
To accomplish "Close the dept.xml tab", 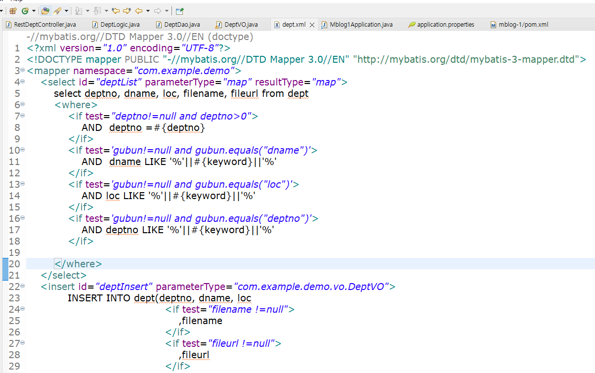I will 312,25.
